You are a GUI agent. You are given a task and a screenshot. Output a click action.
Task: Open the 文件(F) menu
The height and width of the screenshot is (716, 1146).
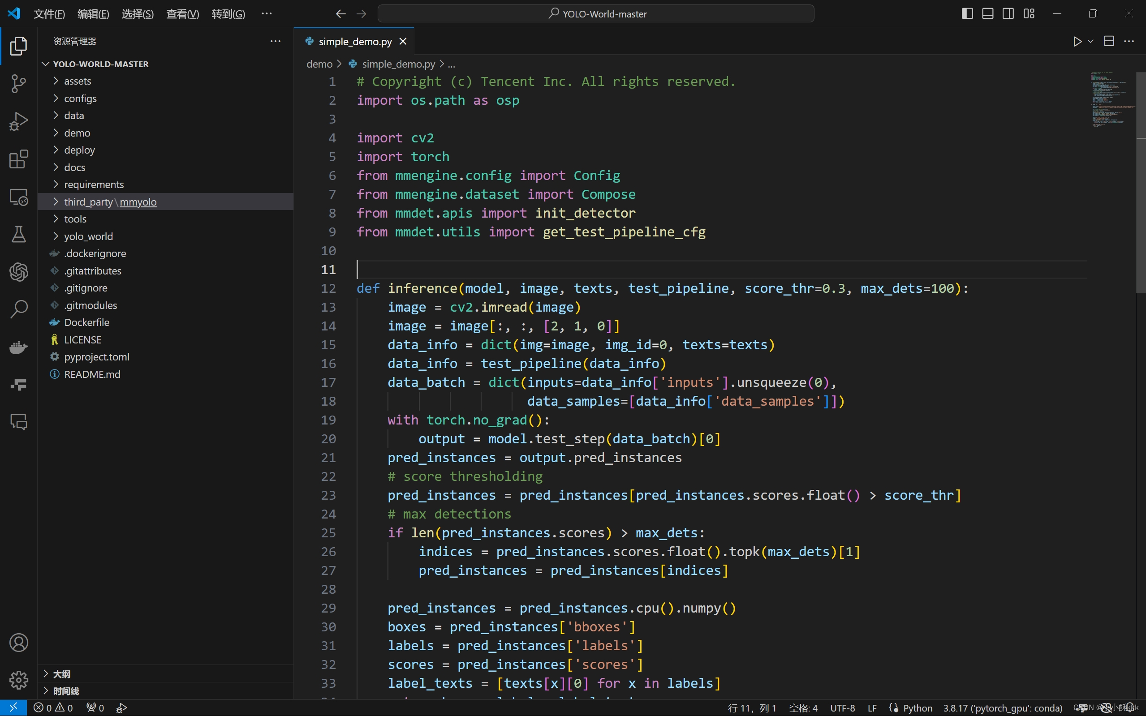click(x=49, y=14)
